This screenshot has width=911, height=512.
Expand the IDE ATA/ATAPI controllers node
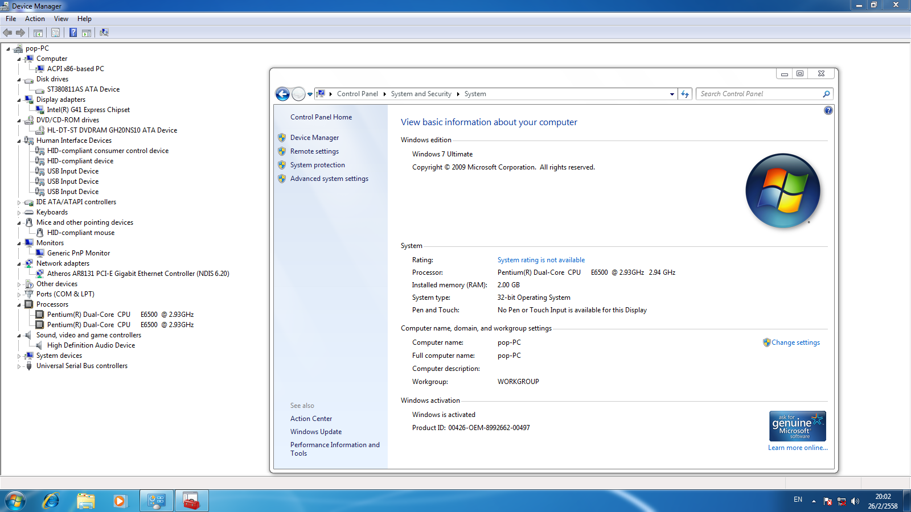(19, 203)
